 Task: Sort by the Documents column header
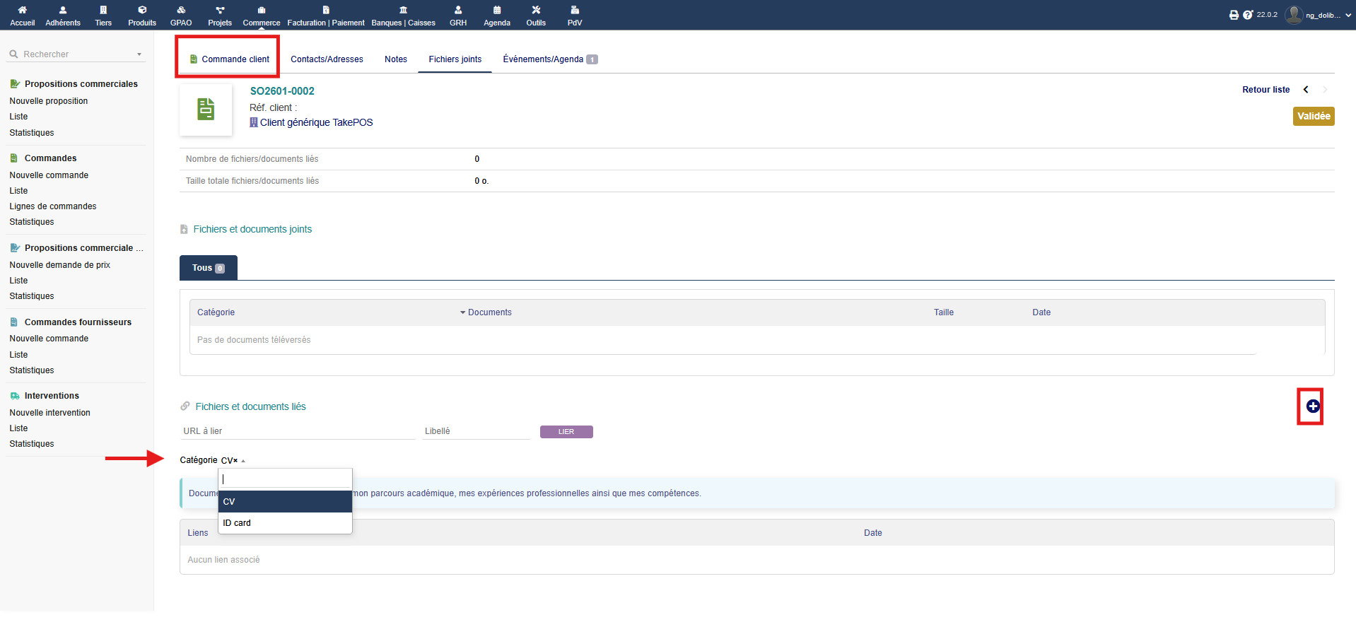coord(489,312)
